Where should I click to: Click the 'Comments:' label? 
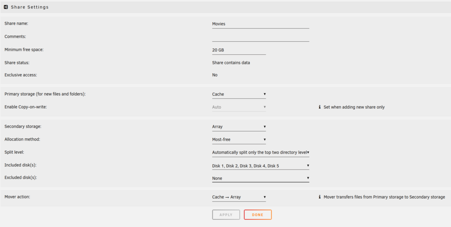(15, 37)
